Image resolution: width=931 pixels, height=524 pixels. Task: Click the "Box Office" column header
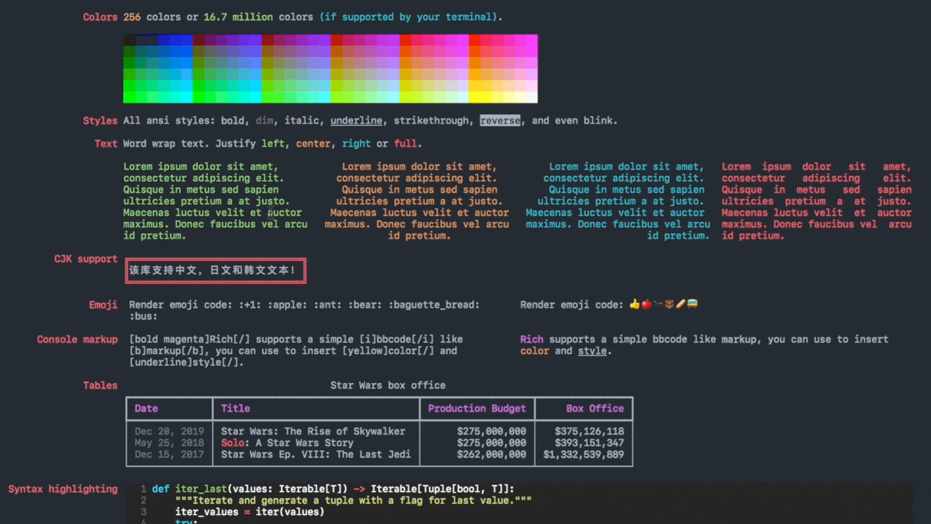(594, 409)
